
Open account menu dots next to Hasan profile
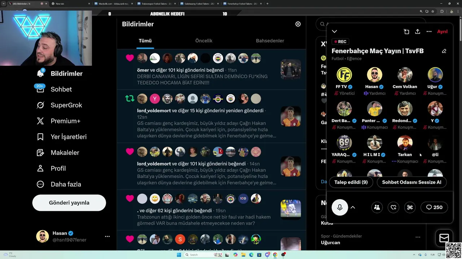[107, 236]
